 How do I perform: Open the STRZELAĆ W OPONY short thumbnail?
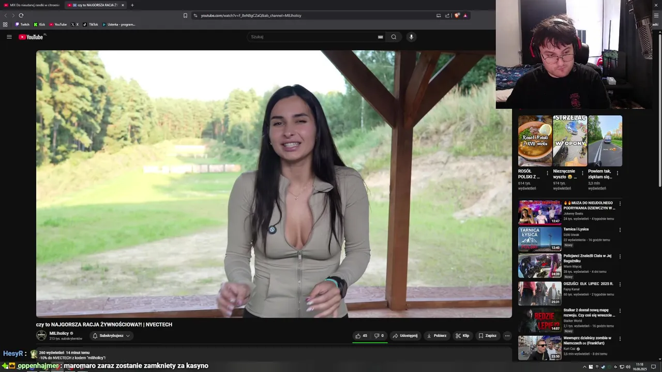(x=570, y=141)
